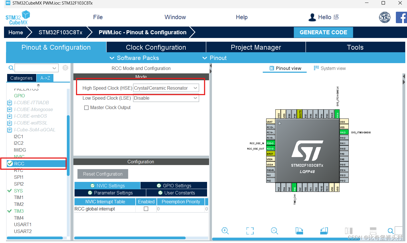Image resolution: width=407 pixels, height=243 pixels.
Task: Click the Preemption Priority column header
Action: click(x=181, y=202)
